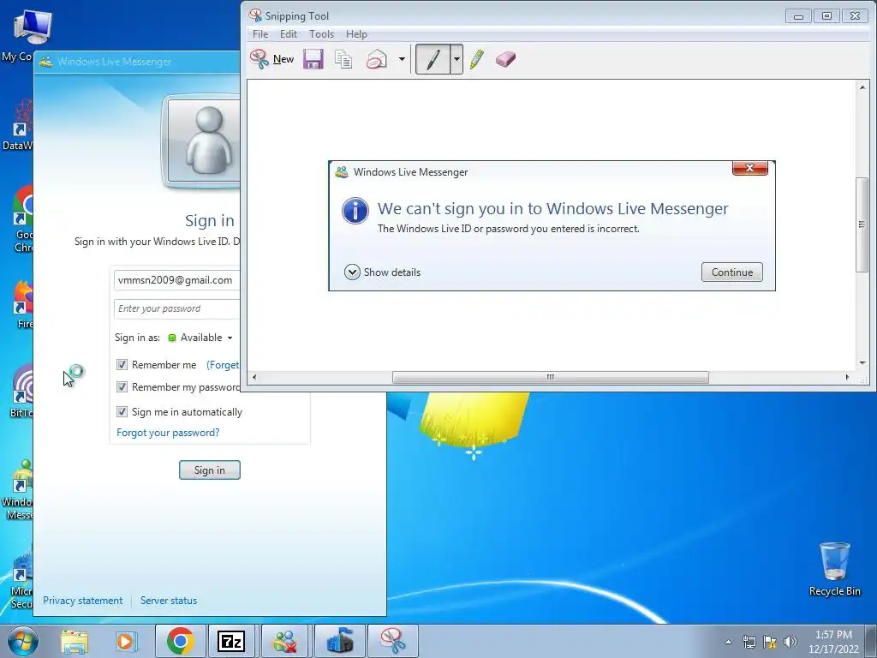This screenshot has height=658, width=877.
Task: Open Windows Explorer from the taskbar
Action: click(75, 641)
